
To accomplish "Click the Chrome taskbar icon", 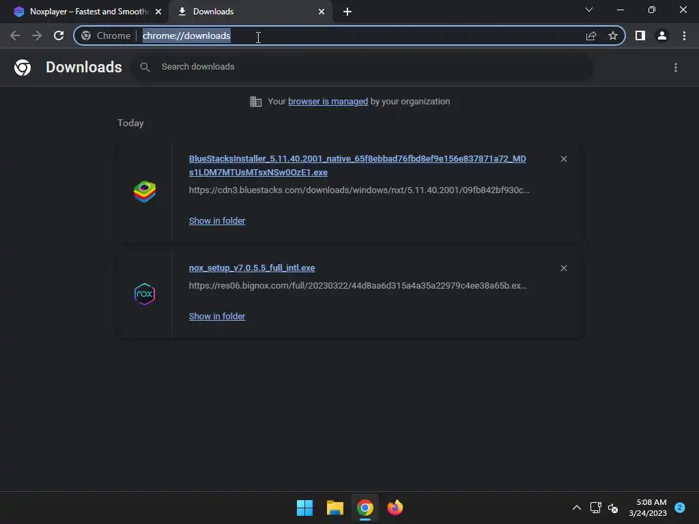I will 365,508.
